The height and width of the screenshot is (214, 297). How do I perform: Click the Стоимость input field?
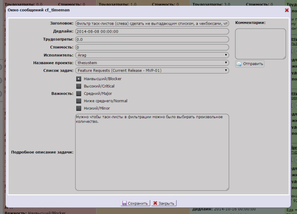coord(152,47)
